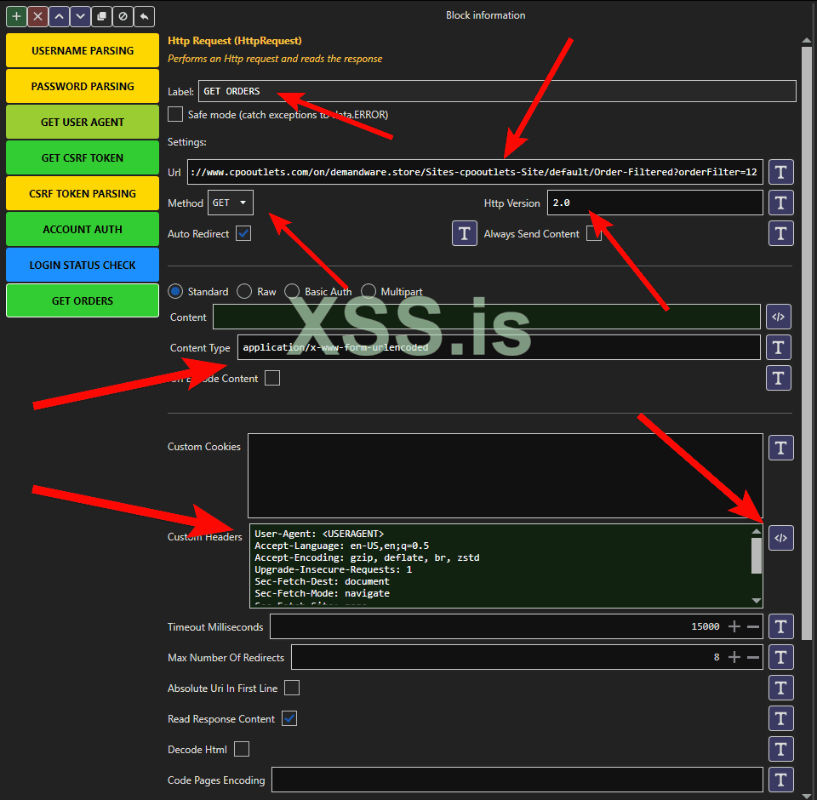Click the Custom Headers scrollbar down arrow
817x800 pixels.
tap(757, 601)
